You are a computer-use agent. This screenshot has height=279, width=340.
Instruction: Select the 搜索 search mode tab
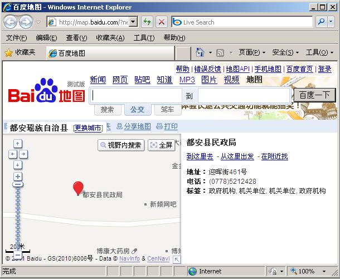click(107, 110)
